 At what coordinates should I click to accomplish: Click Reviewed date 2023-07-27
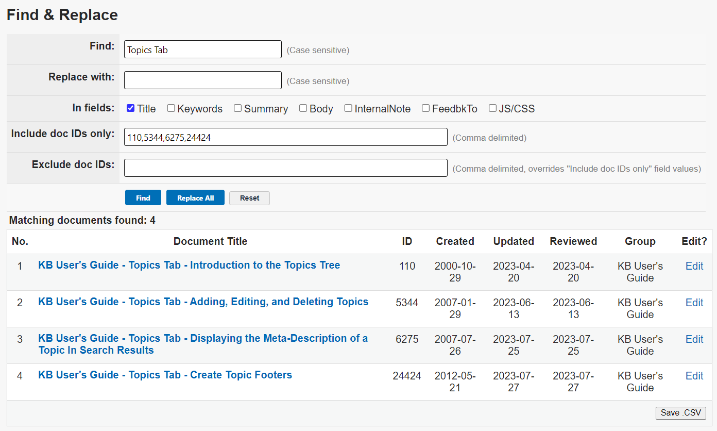[573, 382]
